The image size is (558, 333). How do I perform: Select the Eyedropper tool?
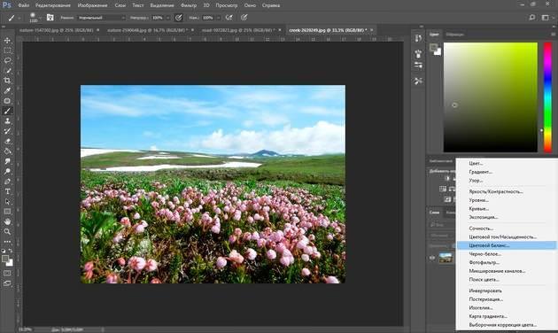click(x=7, y=90)
